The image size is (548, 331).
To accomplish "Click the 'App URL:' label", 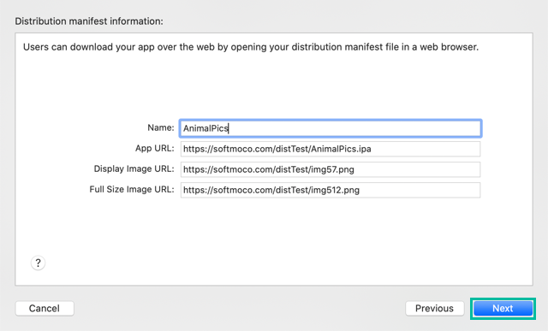I will pyautogui.click(x=154, y=148).
